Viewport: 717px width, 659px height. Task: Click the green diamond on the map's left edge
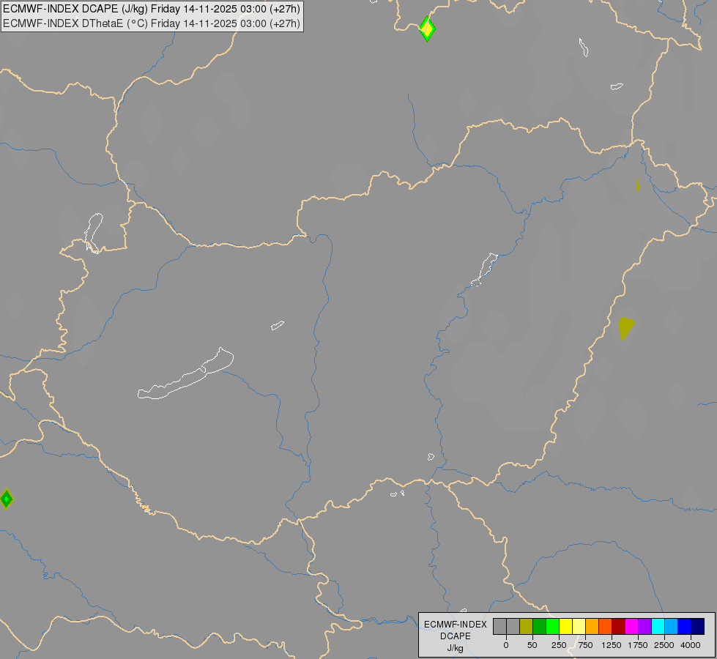pos(6,499)
